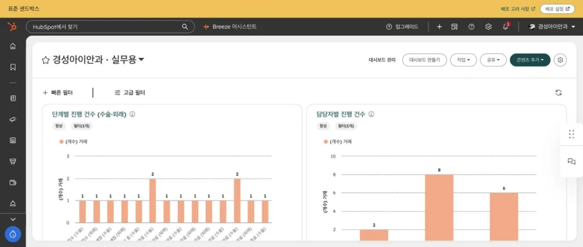
Task: Open the CRM contacts icon in sidebar
Action: click(13, 98)
